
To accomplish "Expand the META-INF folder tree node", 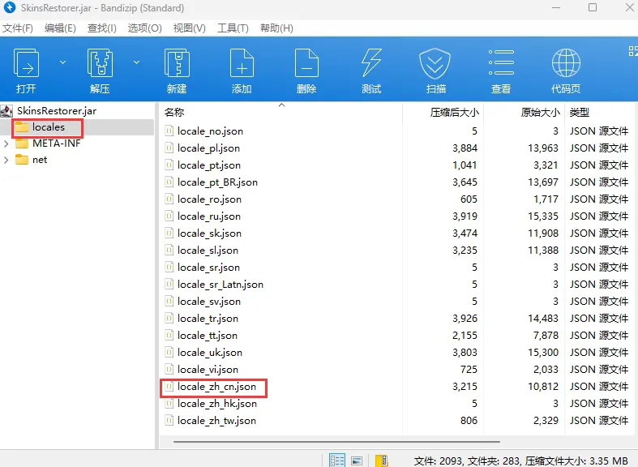I will point(6,144).
